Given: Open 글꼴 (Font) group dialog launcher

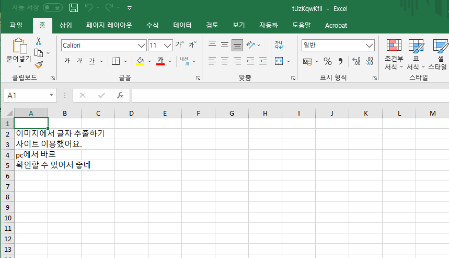Looking at the screenshot, I should point(198,78).
